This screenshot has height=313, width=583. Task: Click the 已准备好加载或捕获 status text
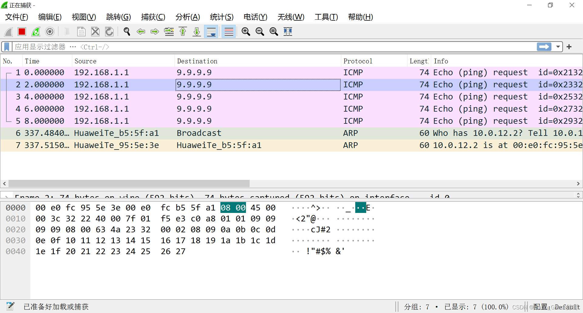[56, 307]
